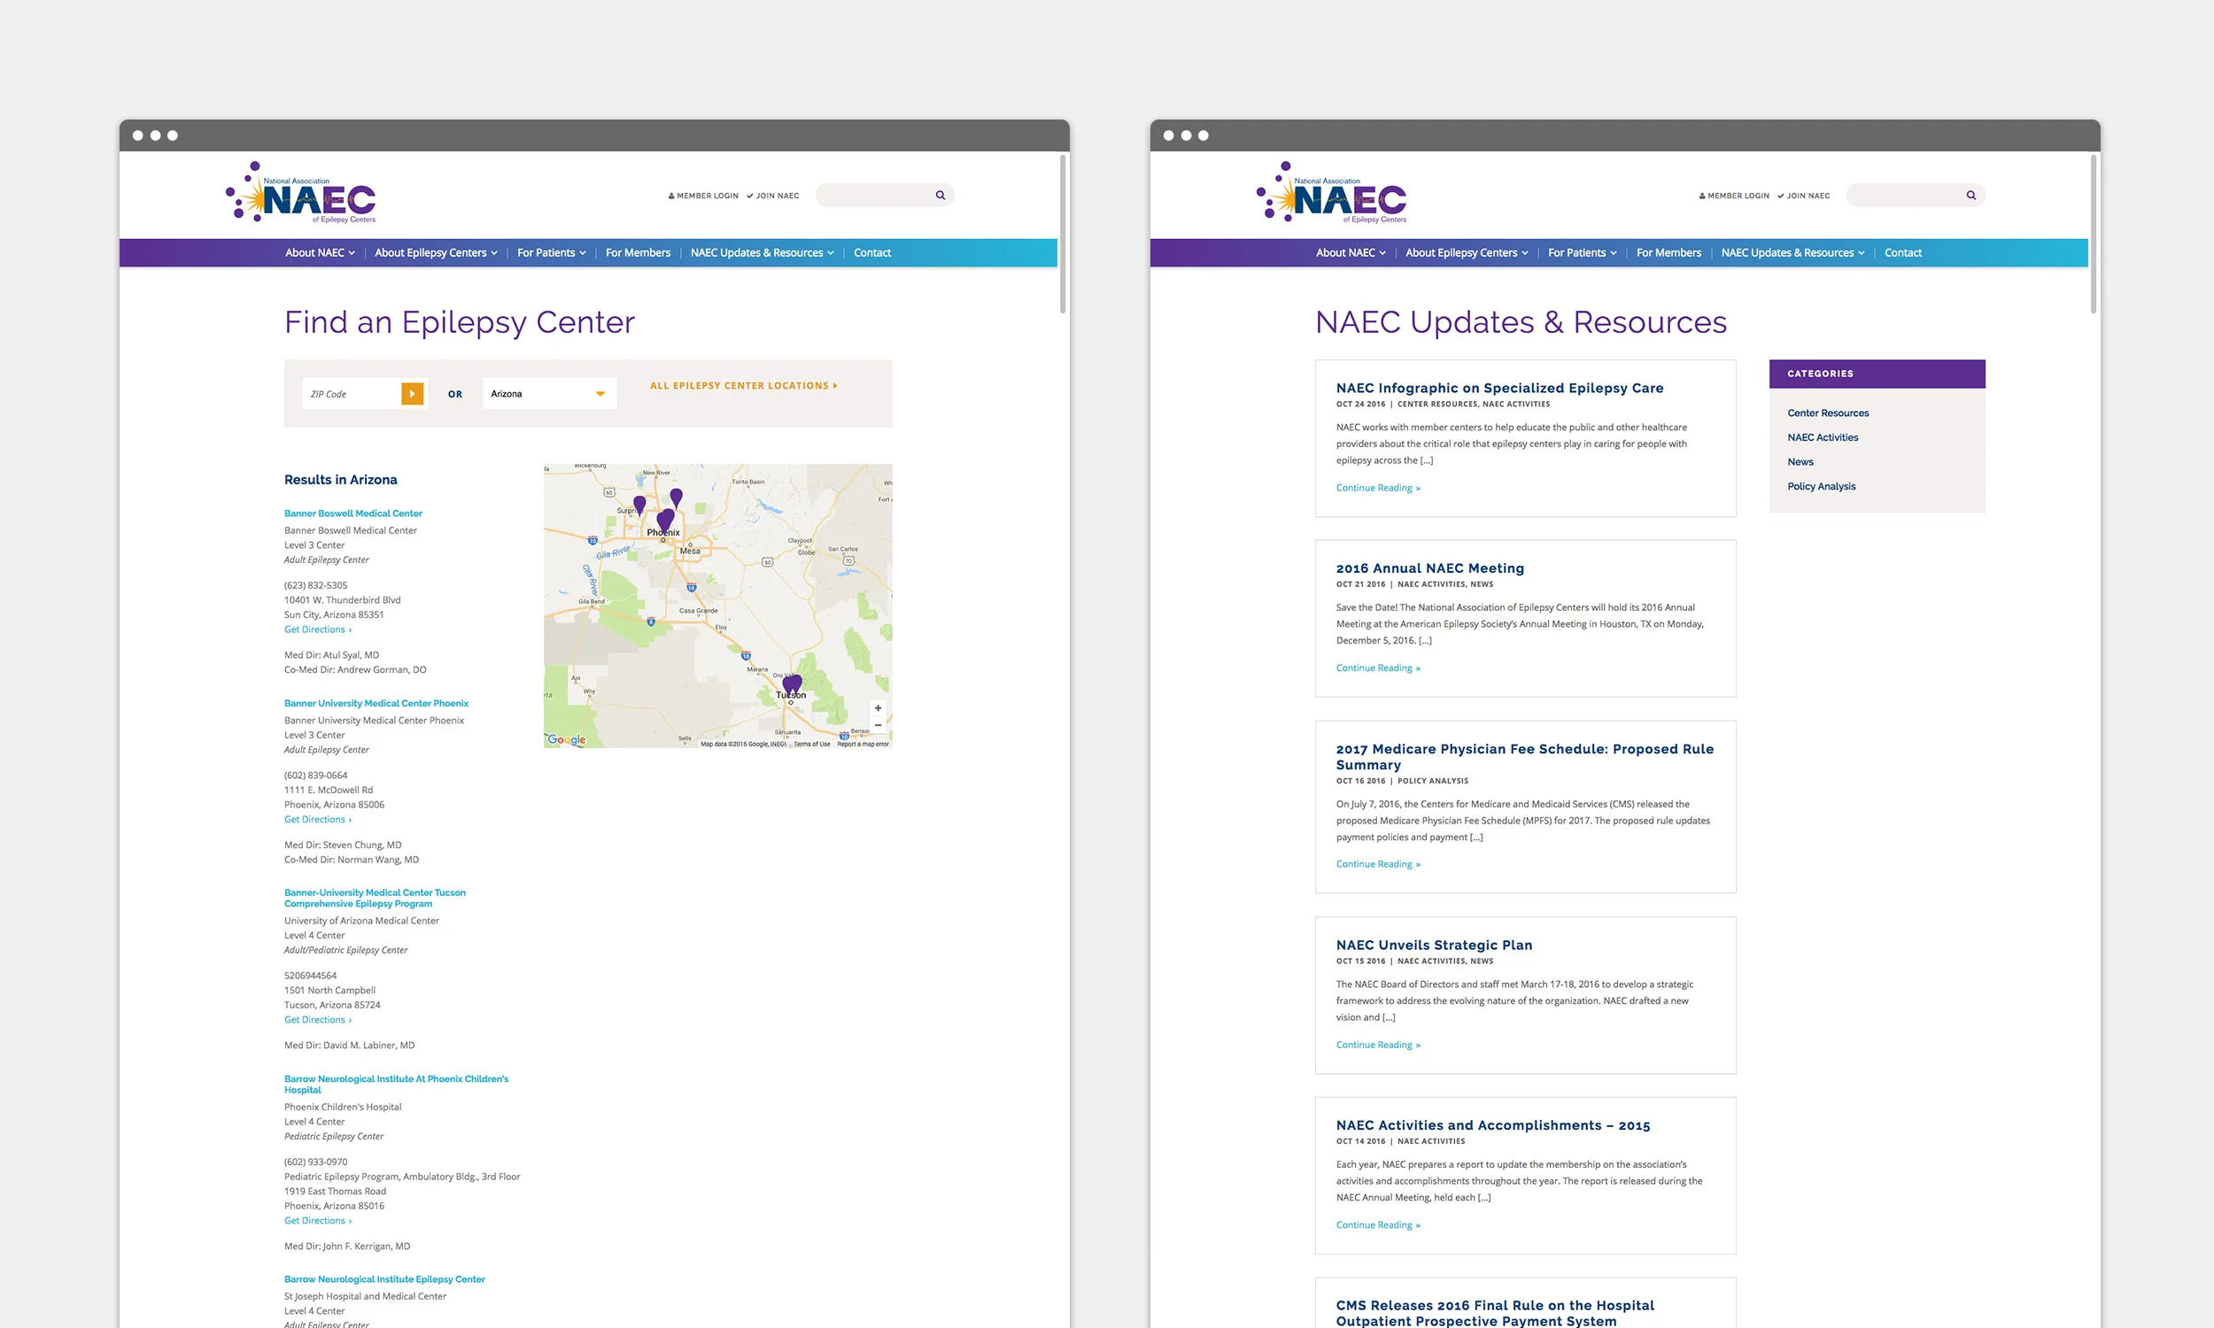
Task: Open 2016 Annual NAEC Meeting post
Action: [x=1430, y=568]
